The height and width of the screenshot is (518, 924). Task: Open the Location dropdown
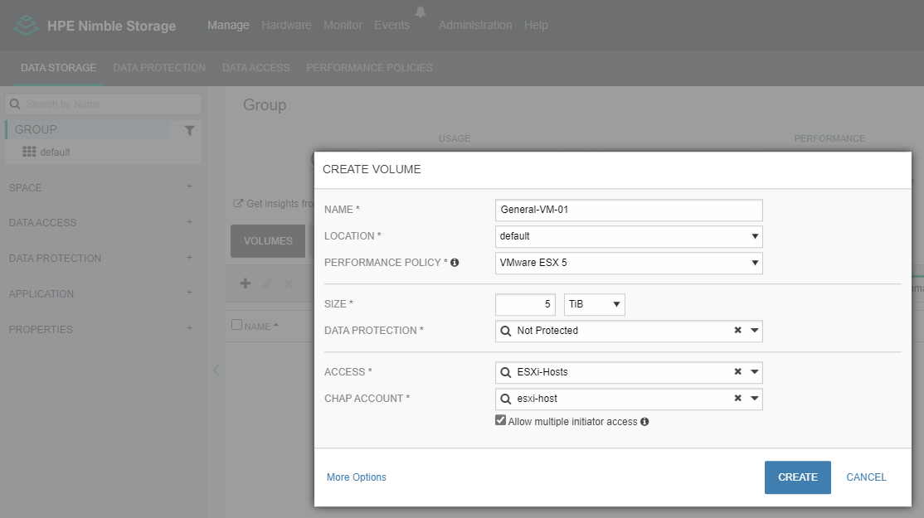pos(629,237)
